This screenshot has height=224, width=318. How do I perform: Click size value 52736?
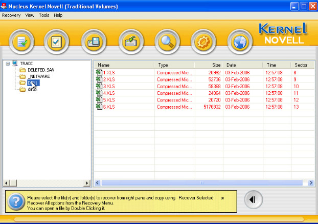214,79
